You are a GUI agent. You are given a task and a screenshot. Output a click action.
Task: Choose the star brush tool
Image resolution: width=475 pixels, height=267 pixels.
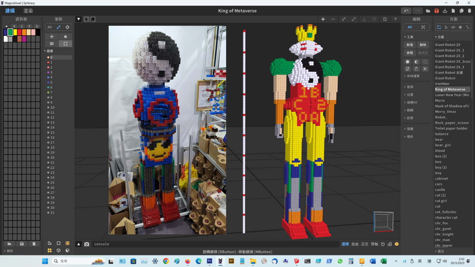click(x=66, y=36)
